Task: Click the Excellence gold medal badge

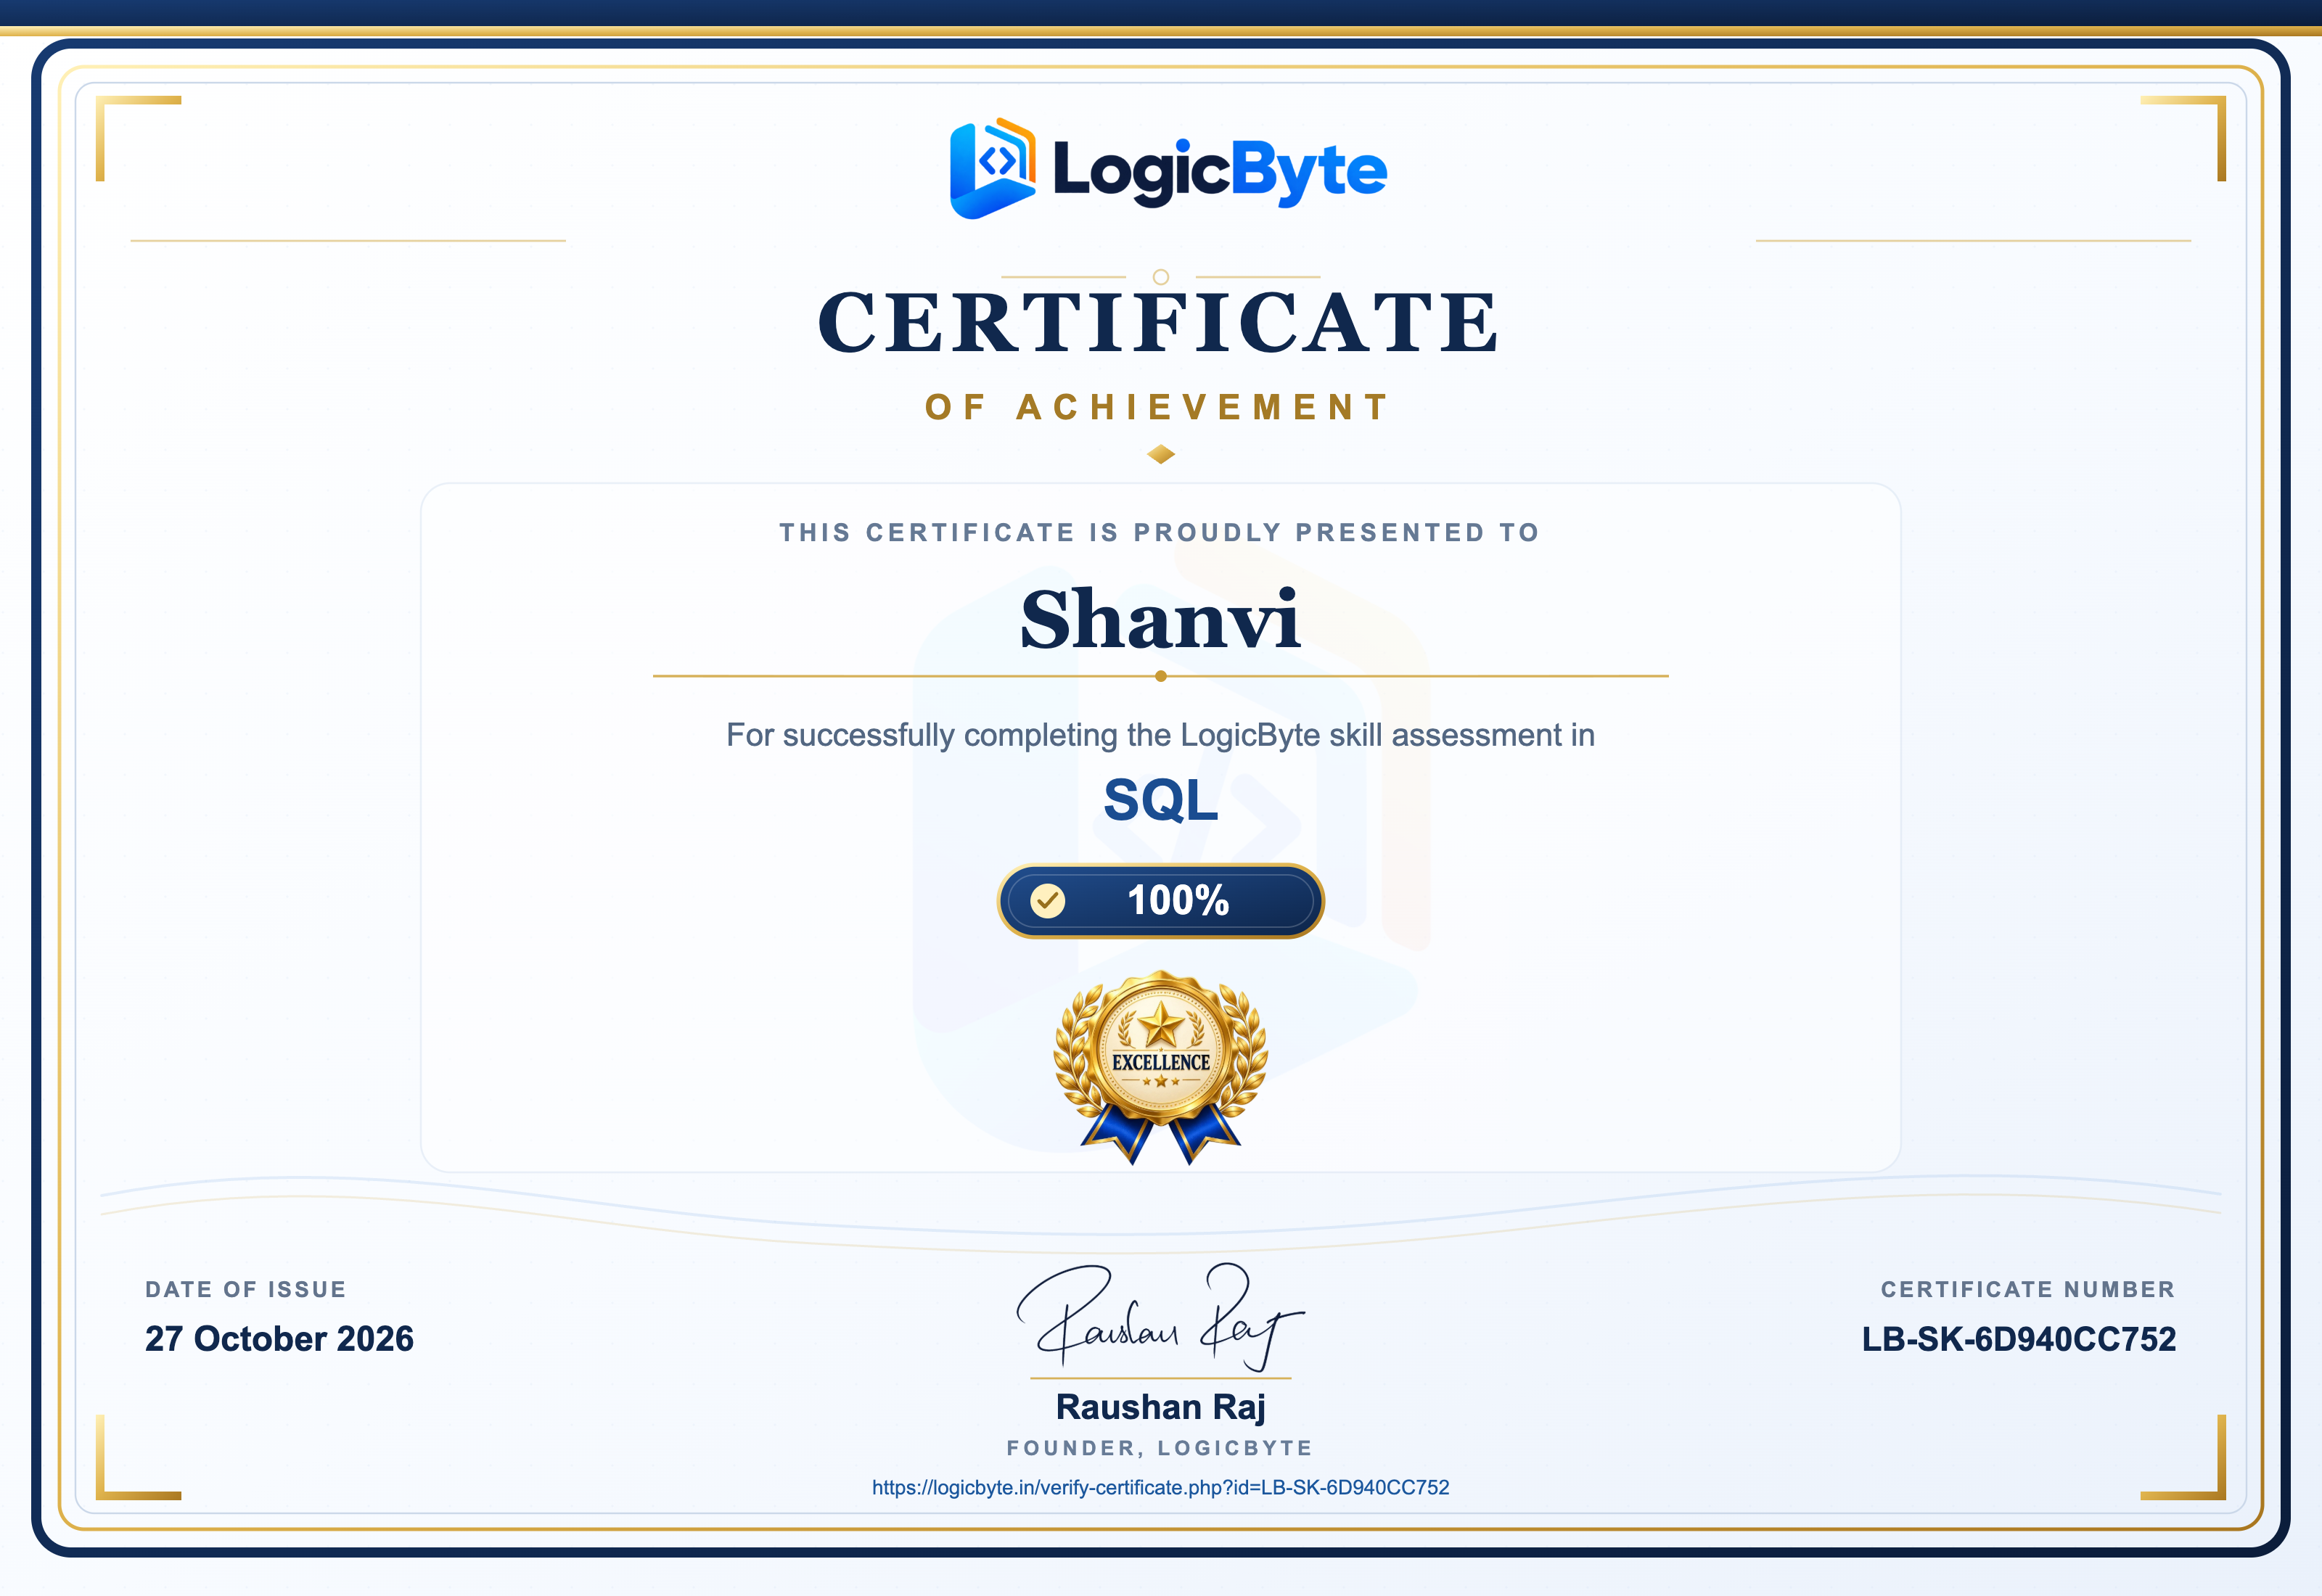Action: tap(1161, 1067)
